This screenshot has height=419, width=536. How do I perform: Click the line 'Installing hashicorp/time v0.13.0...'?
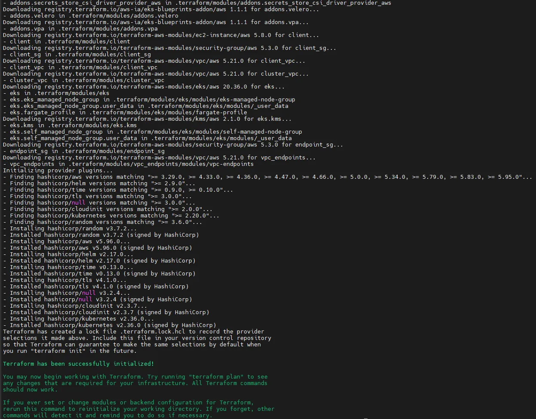68,267
